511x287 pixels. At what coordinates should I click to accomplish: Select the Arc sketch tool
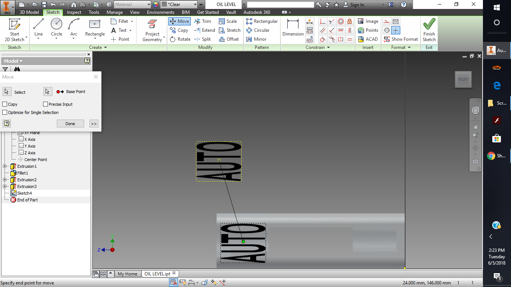74,28
